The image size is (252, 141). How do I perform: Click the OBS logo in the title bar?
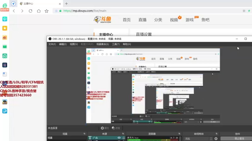coord(50,39)
